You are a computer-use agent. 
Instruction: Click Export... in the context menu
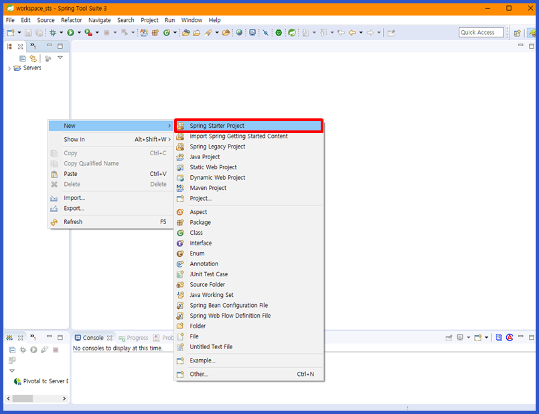pos(110,209)
